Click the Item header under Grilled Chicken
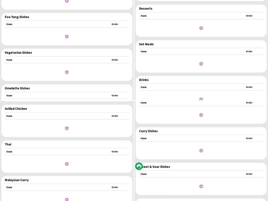Image resolution: width=268 pixels, height=201 pixels. click(9, 116)
